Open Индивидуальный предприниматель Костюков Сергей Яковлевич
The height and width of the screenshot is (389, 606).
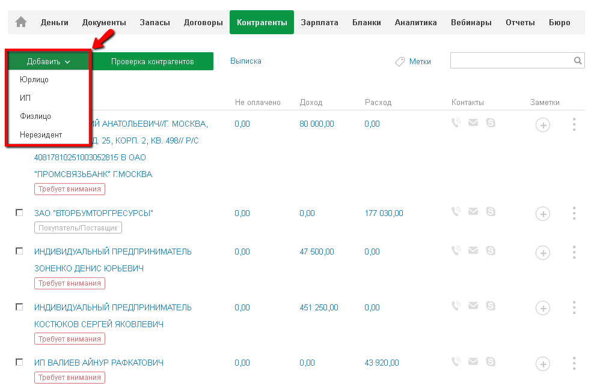113,316
